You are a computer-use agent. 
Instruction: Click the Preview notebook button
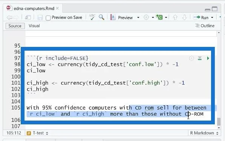tap(122, 17)
